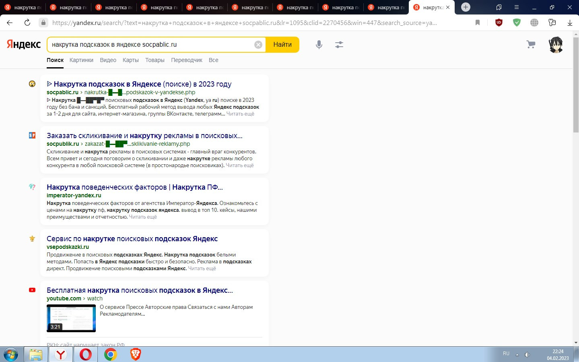Open the youtube.com green URL
The height and width of the screenshot is (362, 579).
64,298
